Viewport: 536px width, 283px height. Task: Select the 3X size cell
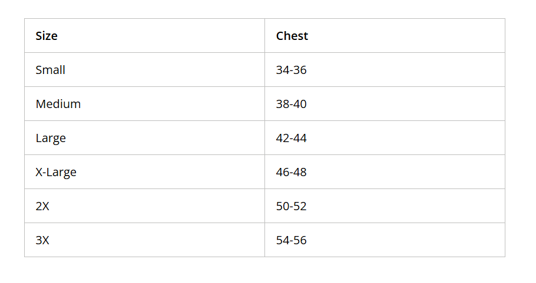[x=144, y=240]
